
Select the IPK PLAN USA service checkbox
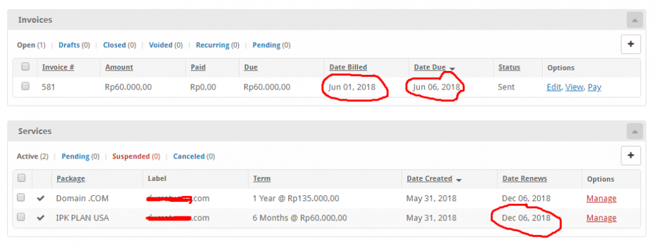[21, 217]
